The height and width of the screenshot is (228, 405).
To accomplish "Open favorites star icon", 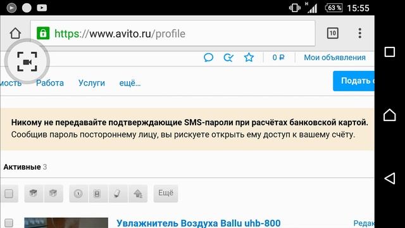I will (x=249, y=58).
